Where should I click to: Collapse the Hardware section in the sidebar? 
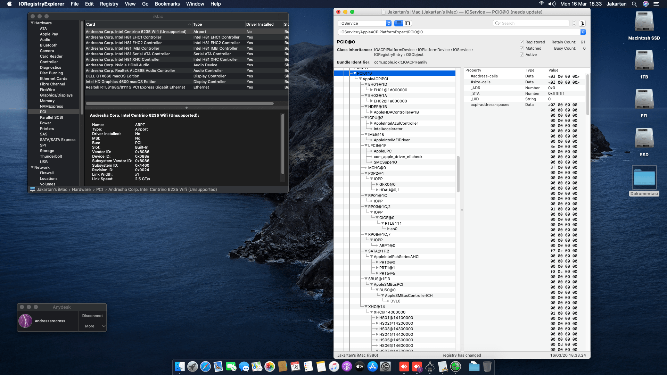(32, 23)
